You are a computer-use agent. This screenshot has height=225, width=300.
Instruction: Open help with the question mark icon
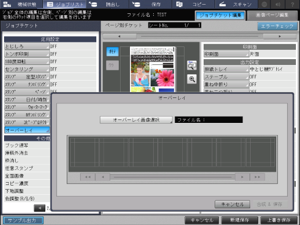292,4
